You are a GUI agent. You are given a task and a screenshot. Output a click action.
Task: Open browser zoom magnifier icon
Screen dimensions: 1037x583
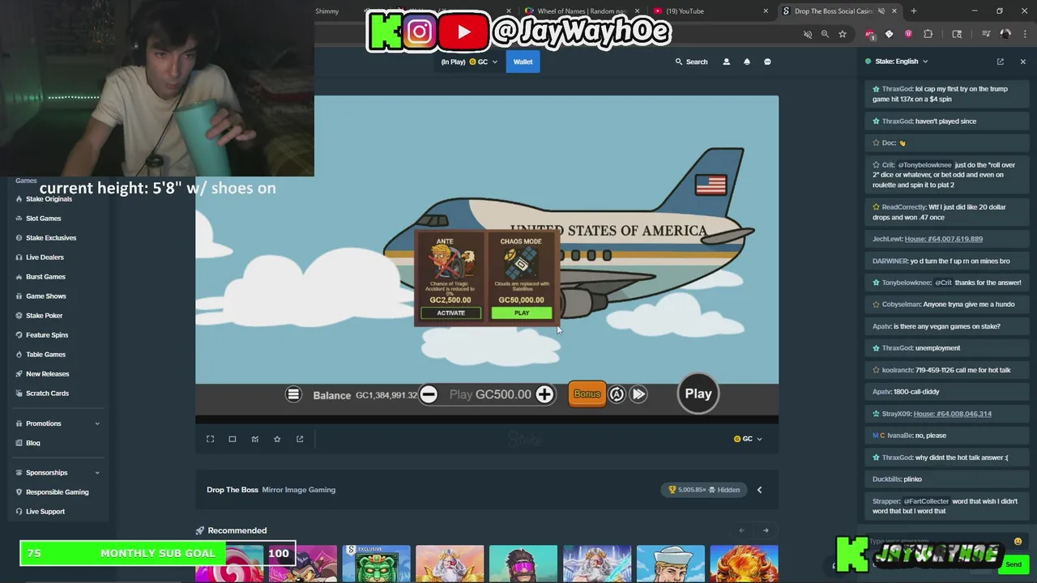(825, 34)
